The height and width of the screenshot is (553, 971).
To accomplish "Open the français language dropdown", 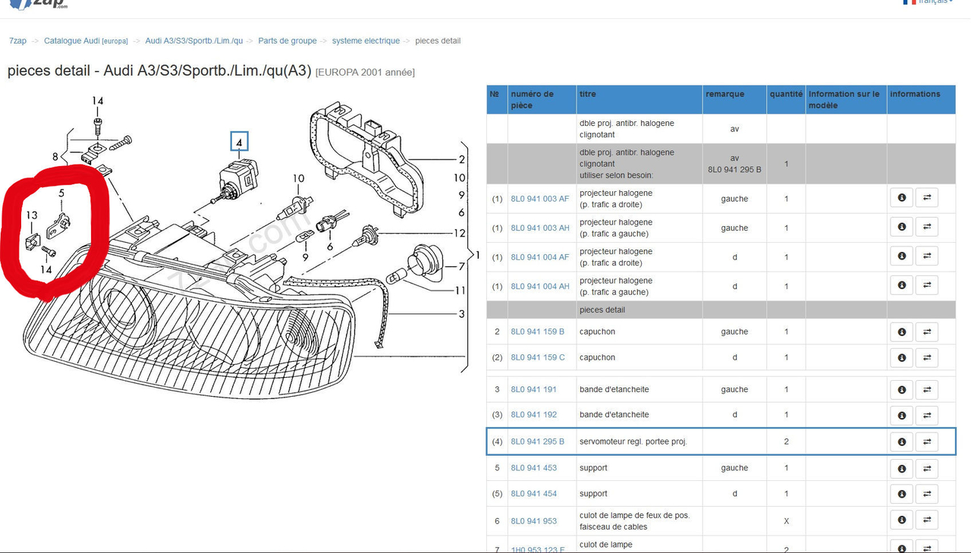I will [929, 2].
